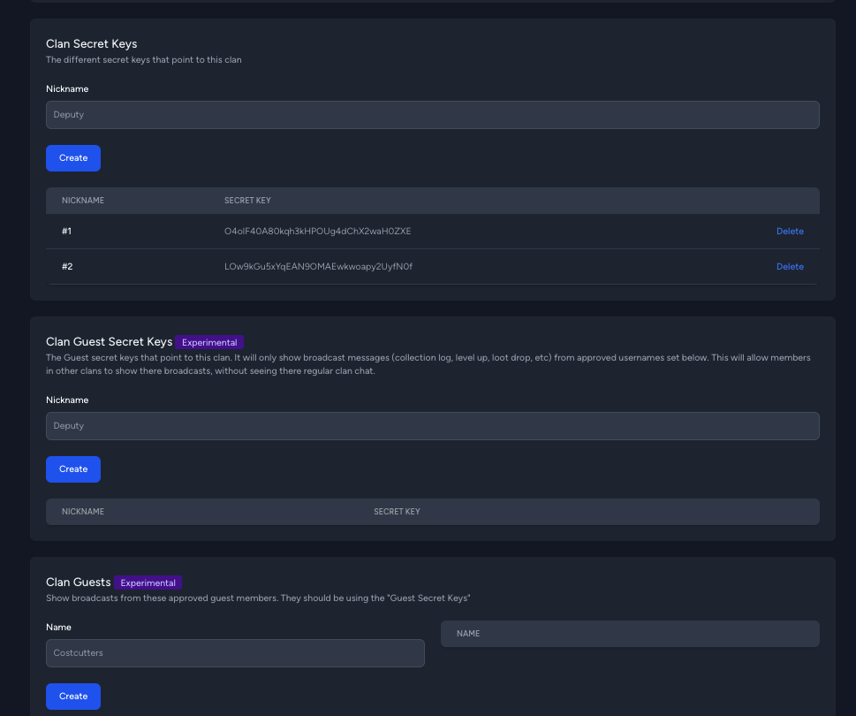The width and height of the screenshot is (856, 716).
Task: Select the #1 secret key text
Action: point(318,231)
